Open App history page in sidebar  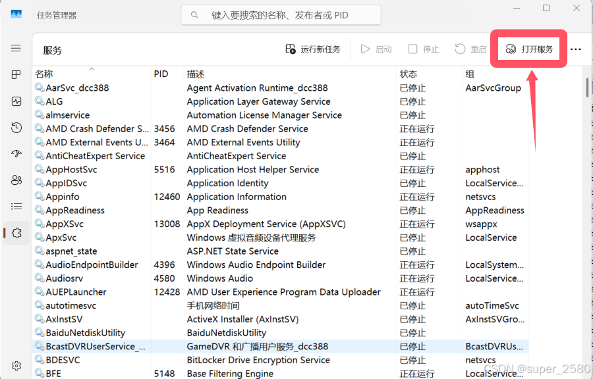16,128
